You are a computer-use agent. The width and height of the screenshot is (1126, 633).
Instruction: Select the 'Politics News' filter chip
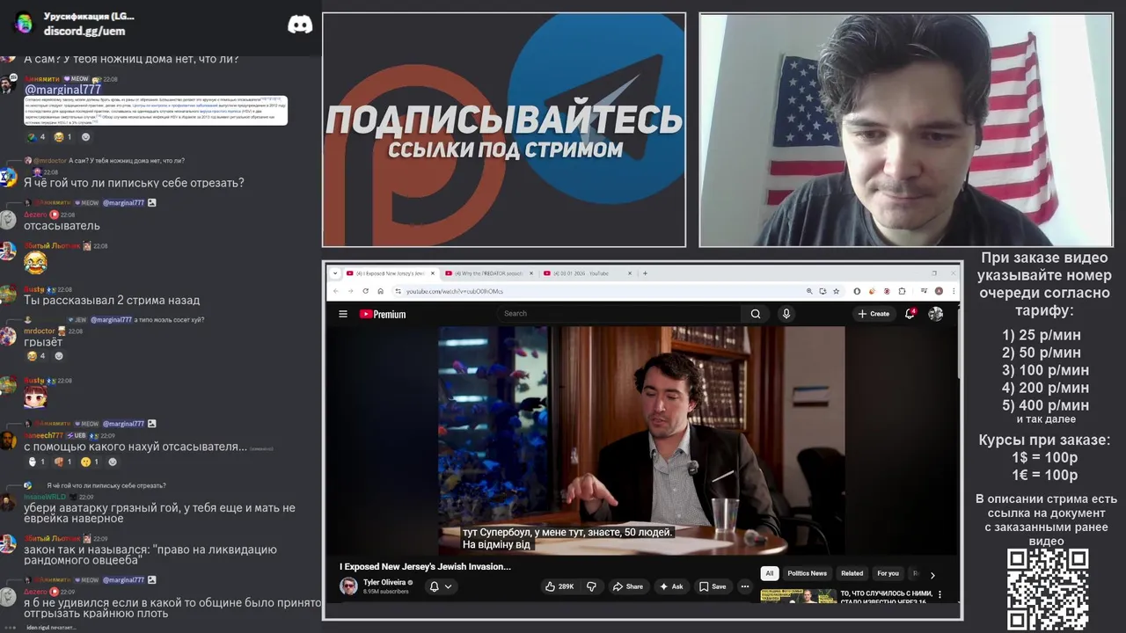coord(807,573)
